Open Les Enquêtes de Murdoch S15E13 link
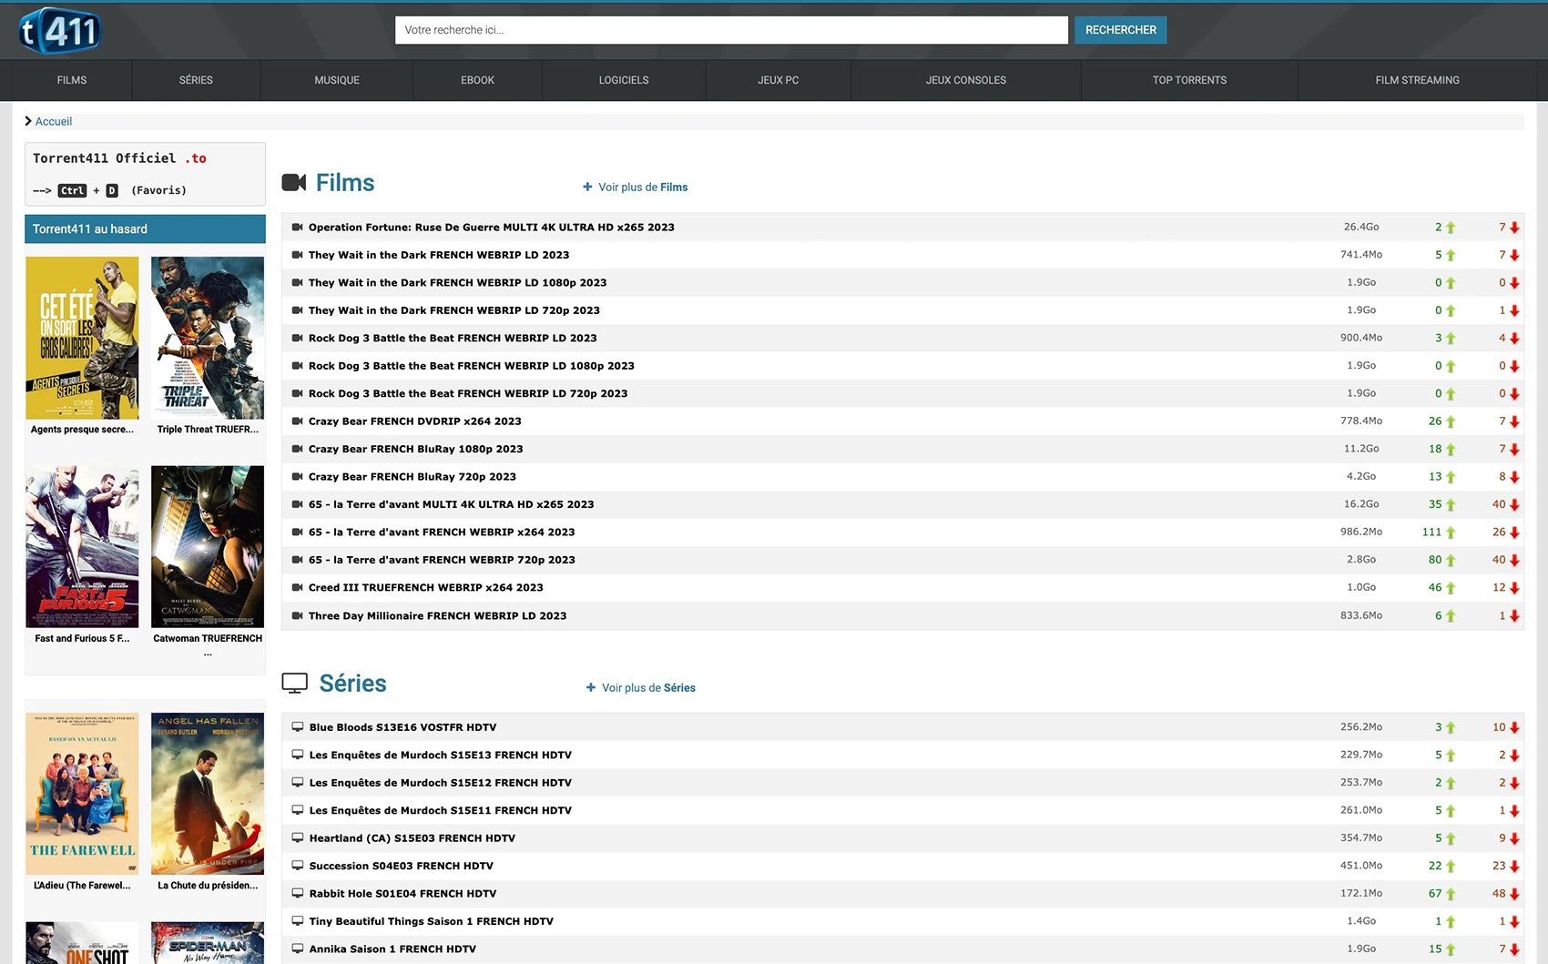Screen dimensions: 1548x964 point(441,756)
